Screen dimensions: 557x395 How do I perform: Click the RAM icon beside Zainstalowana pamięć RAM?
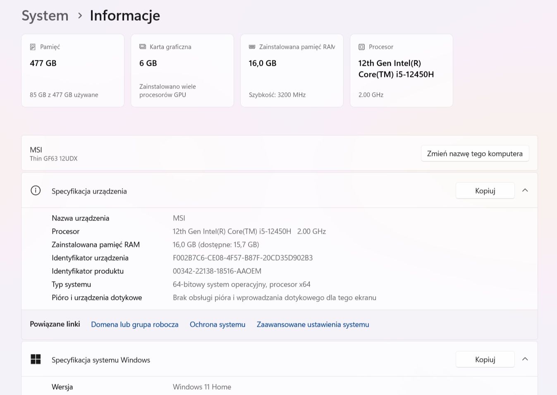point(252,47)
